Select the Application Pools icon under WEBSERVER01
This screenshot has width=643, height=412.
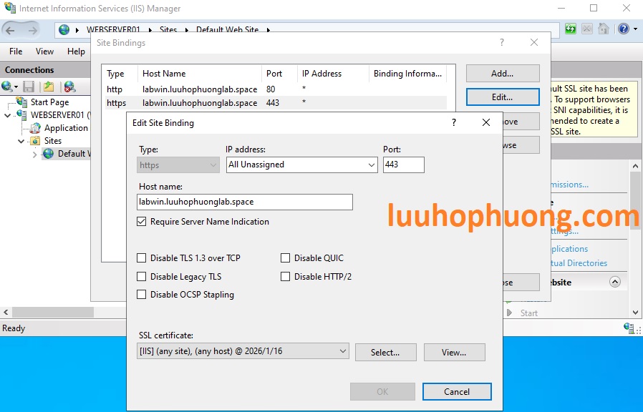36,127
